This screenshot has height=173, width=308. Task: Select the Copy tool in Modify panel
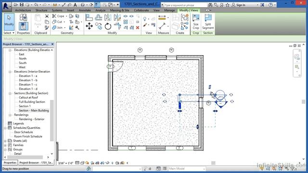pos(98,26)
